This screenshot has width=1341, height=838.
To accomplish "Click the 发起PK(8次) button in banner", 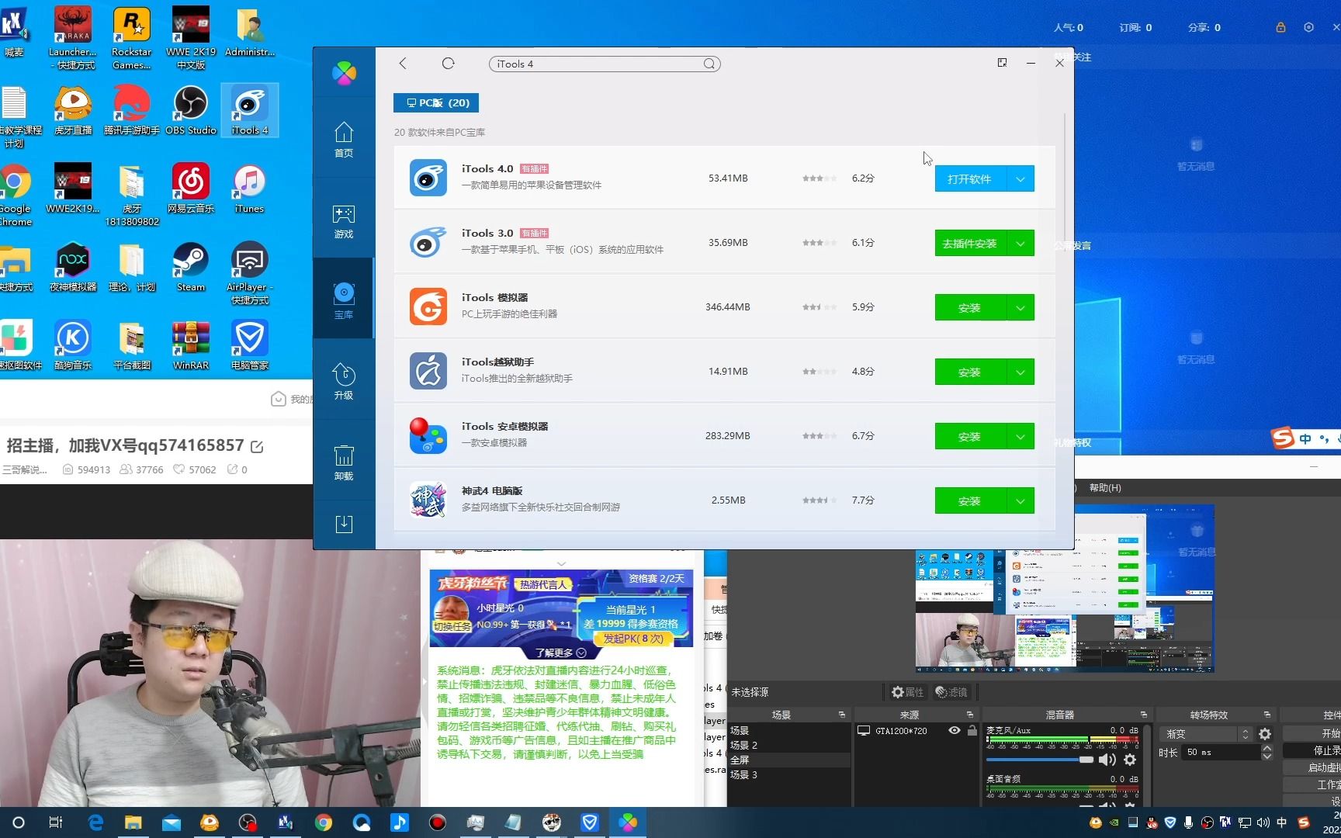I will pos(633,638).
